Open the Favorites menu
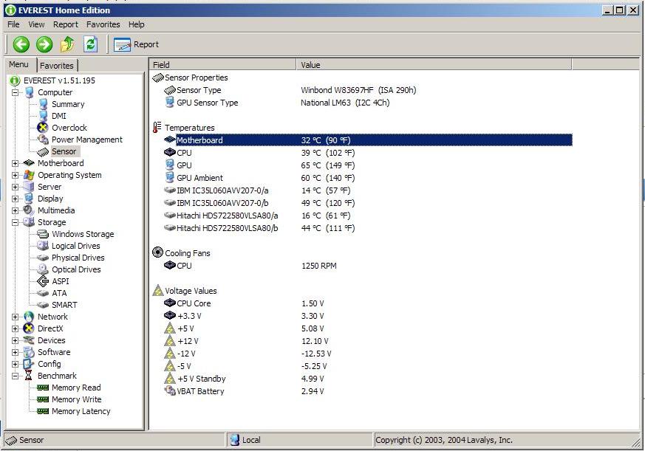This screenshot has width=645, height=451. click(x=103, y=24)
